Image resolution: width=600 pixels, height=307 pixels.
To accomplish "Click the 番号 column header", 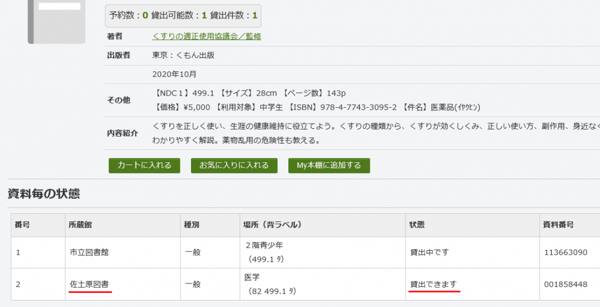I will [38, 225].
